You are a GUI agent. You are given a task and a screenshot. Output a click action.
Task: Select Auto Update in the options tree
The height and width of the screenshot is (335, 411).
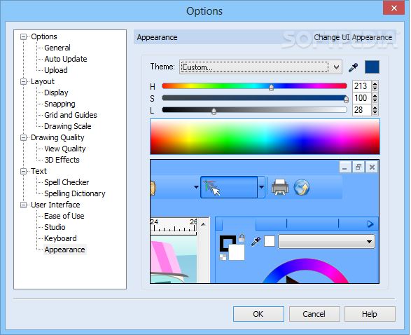pyautogui.click(x=66, y=59)
